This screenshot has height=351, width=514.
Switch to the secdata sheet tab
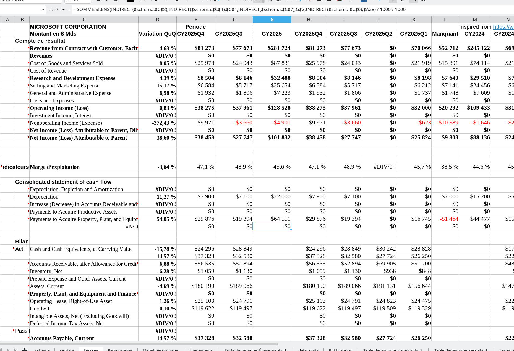(67, 349)
